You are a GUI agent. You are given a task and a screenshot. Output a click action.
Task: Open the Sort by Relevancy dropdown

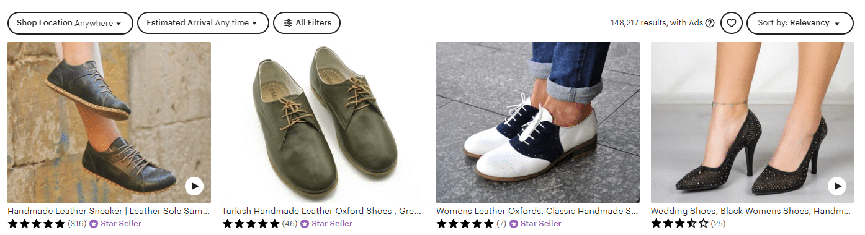click(798, 23)
